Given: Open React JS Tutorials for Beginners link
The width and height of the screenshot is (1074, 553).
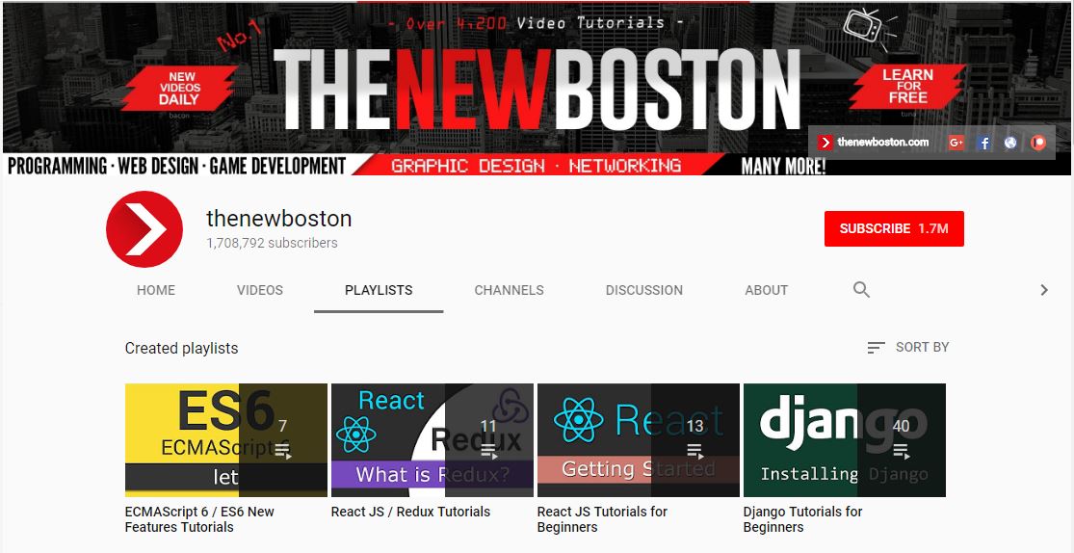Looking at the screenshot, I should [x=602, y=519].
